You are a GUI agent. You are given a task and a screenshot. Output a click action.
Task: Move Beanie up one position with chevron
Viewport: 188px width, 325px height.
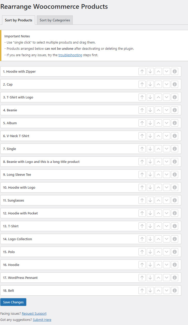coord(158,110)
